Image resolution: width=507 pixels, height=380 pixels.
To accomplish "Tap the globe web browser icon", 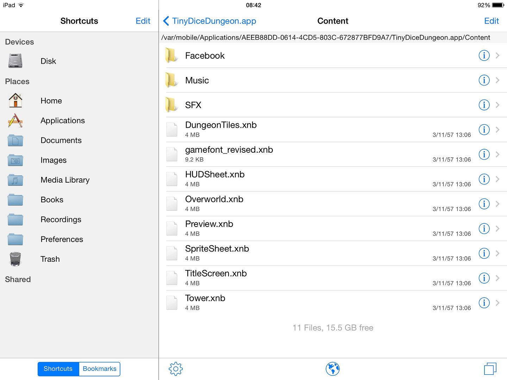I will [x=332, y=369].
